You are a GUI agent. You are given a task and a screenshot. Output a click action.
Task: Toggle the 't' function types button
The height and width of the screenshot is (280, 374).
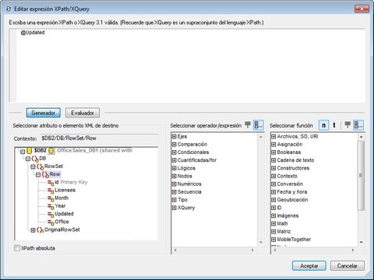pyautogui.click(x=334, y=125)
